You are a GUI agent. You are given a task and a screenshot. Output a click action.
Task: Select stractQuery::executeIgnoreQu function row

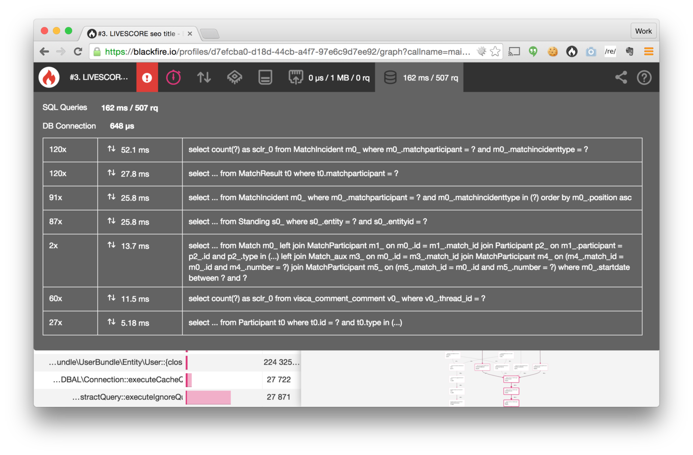(x=167, y=397)
